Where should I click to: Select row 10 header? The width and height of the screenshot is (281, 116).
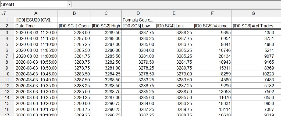tap(7, 74)
